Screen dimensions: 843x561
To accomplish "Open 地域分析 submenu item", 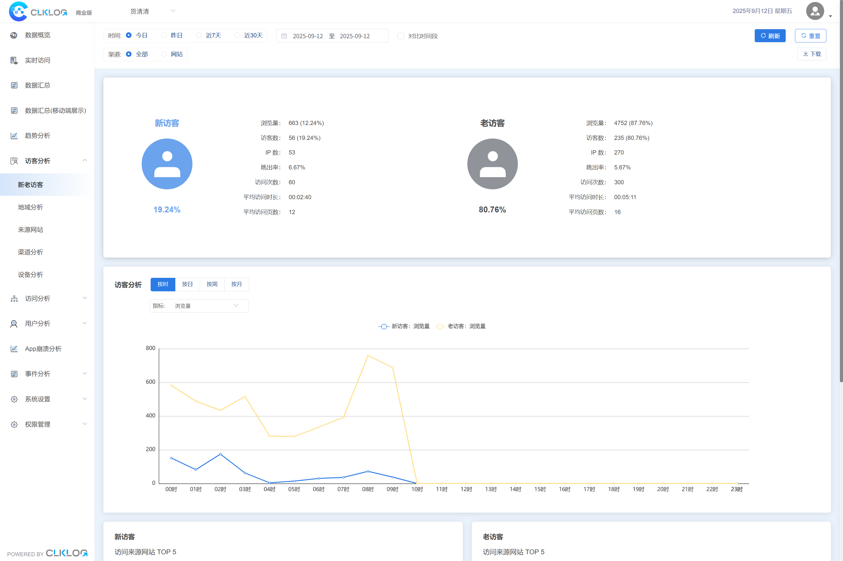I will point(30,207).
